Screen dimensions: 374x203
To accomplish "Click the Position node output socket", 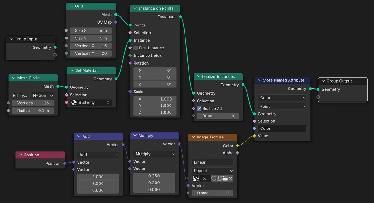I will click(x=65, y=163).
